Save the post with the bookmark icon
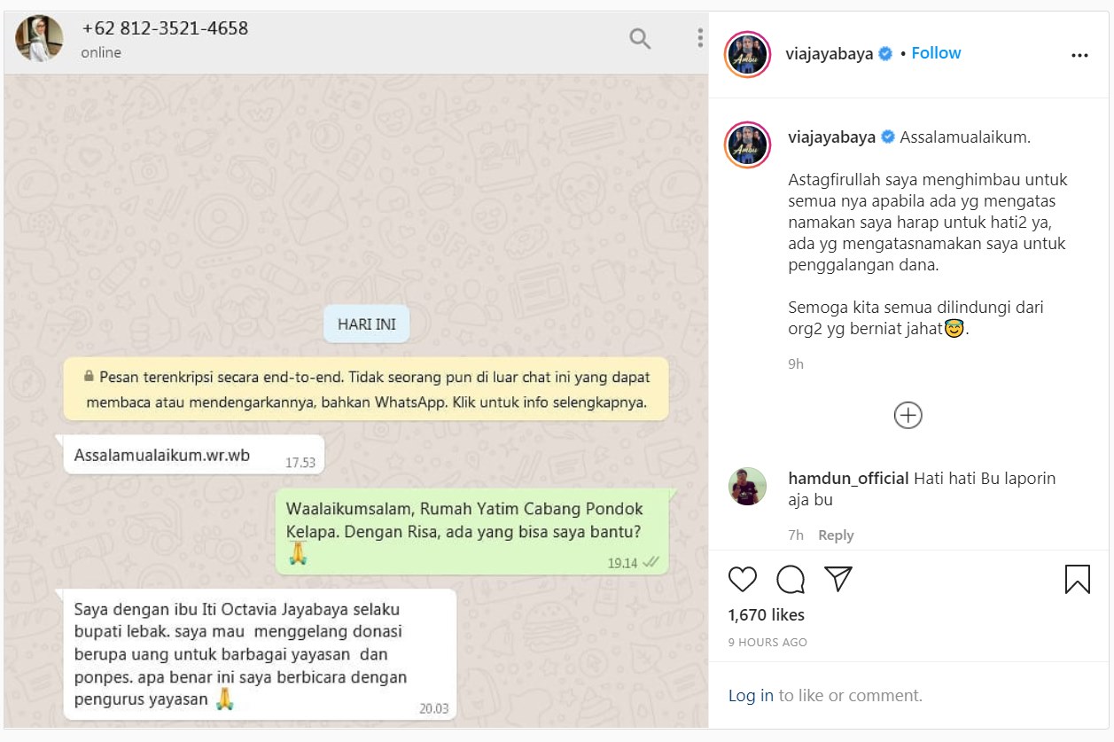Screen dimensions: 1114x742 [x=1078, y=579]
